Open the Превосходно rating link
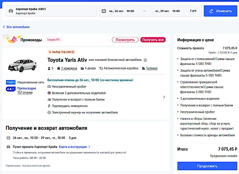This screenshot has width=239, height=174. [x=27, y=88]
